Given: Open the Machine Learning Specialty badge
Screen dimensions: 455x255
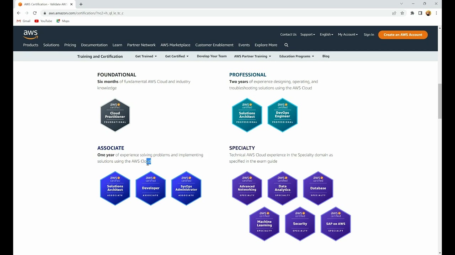Looking at the screenshot, I should [264, 224].
